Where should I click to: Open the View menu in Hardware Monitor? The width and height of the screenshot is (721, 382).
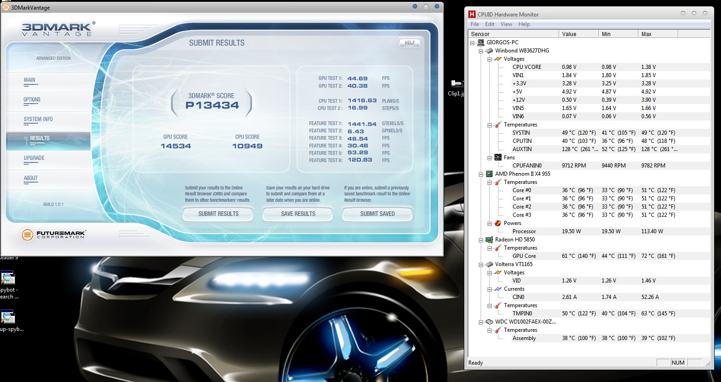click(x=506, y=24)
